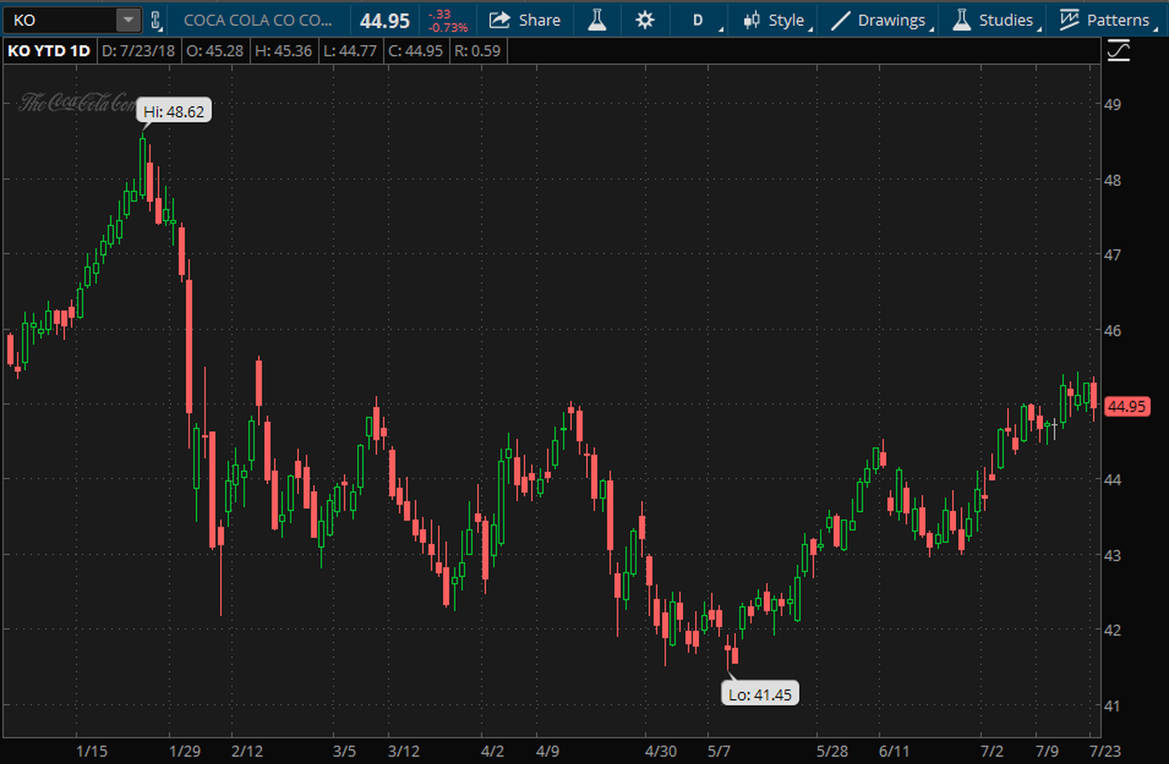The width and height of the screenshot is (1169, 764).
Task: Click the beaker icon next to Studies
Action: (x=962, y=20)
